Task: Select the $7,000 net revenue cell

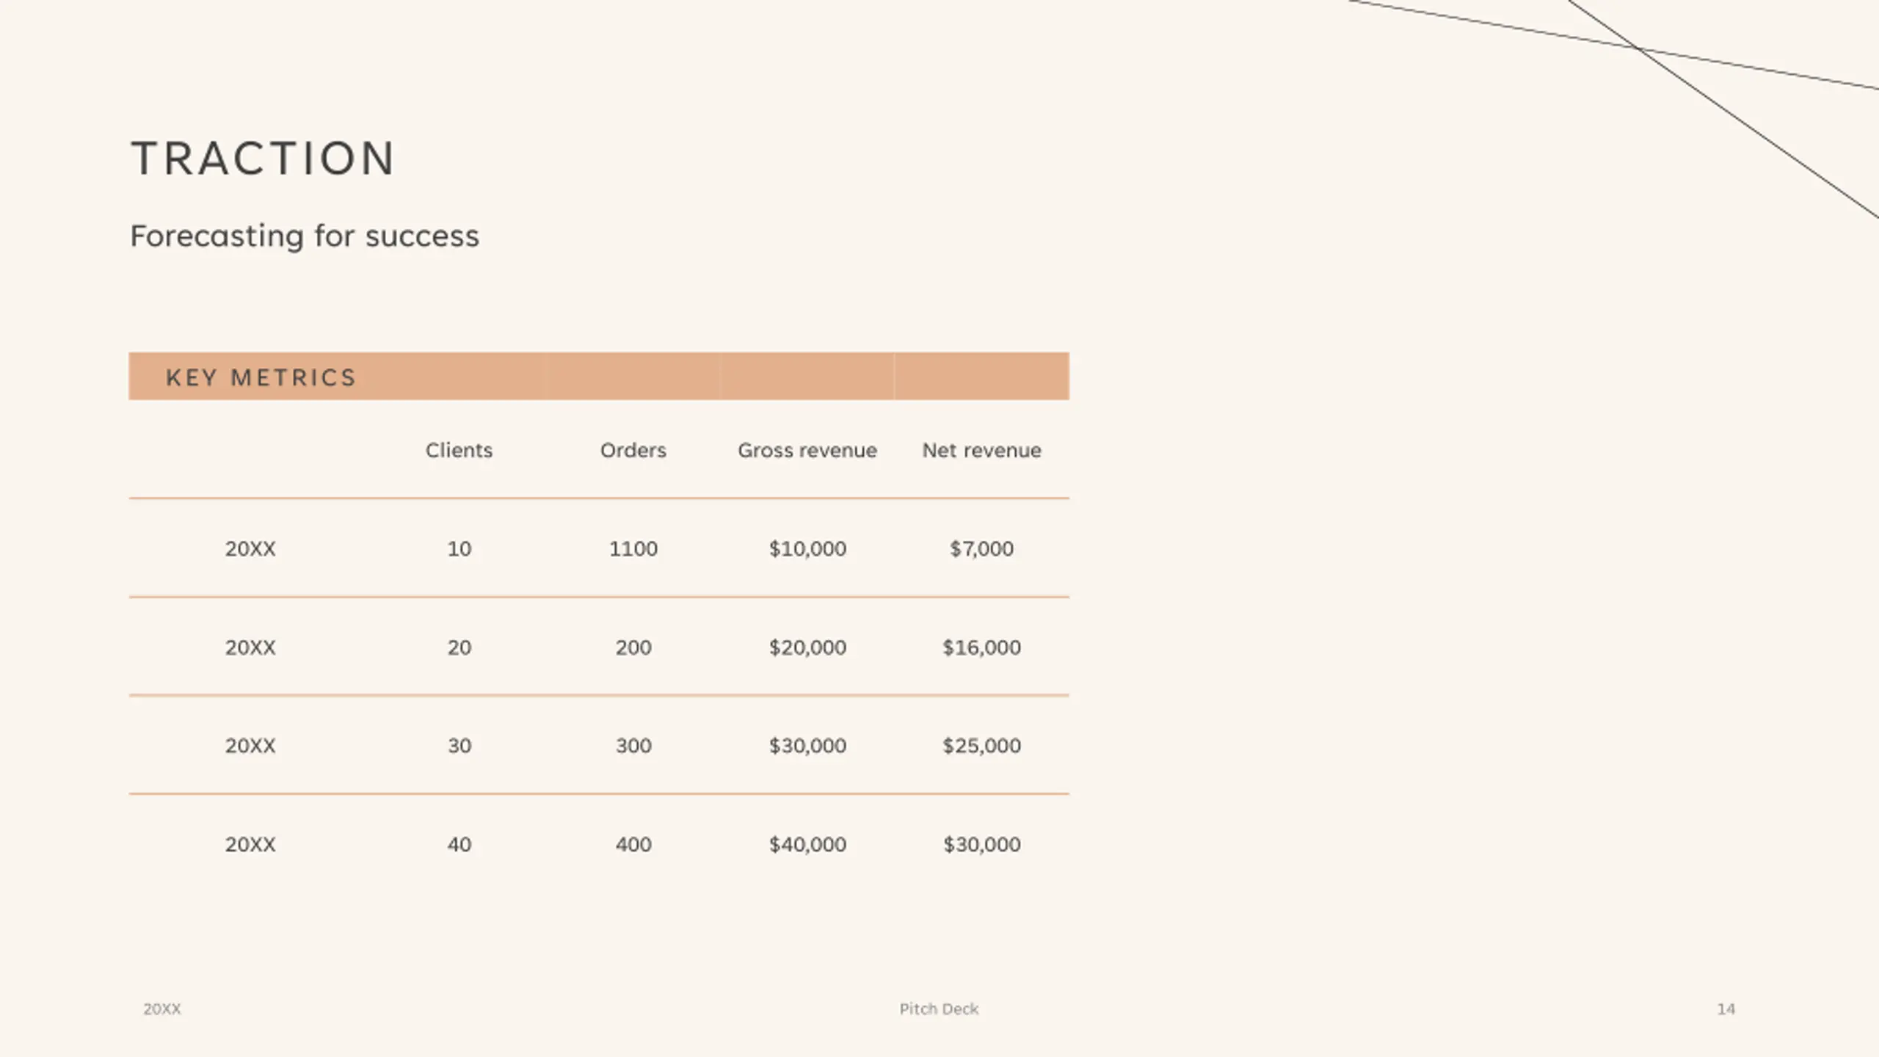Action: 981,548
